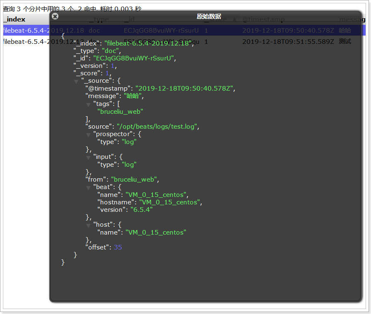The image size is (371, 314).
Task: Click the "_index" value filebeat-6.5.4-2019.12.18 in JSON
Action: coord(148,43)
